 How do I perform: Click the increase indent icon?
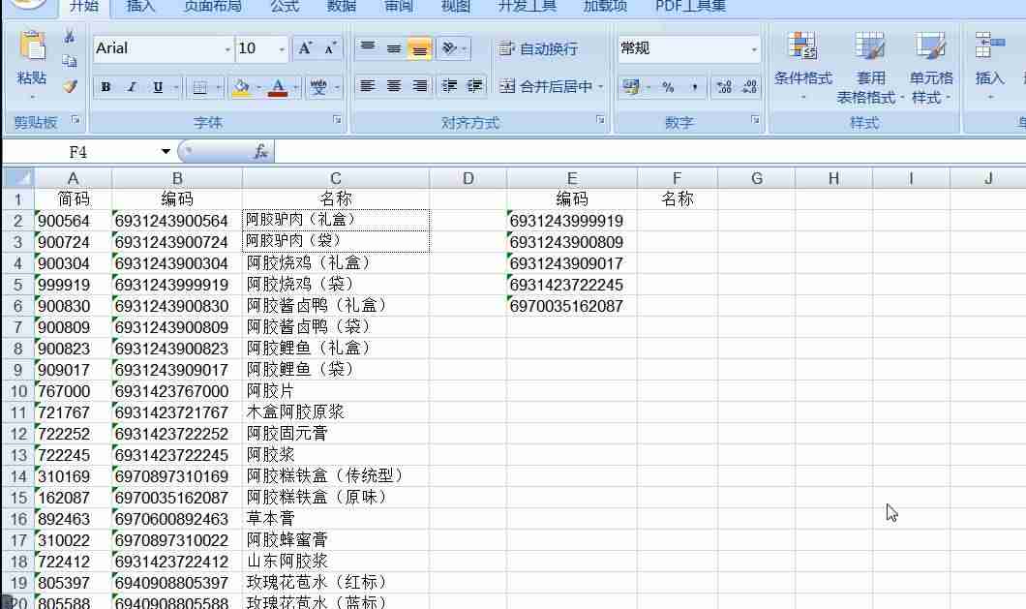tap(474, 86)
